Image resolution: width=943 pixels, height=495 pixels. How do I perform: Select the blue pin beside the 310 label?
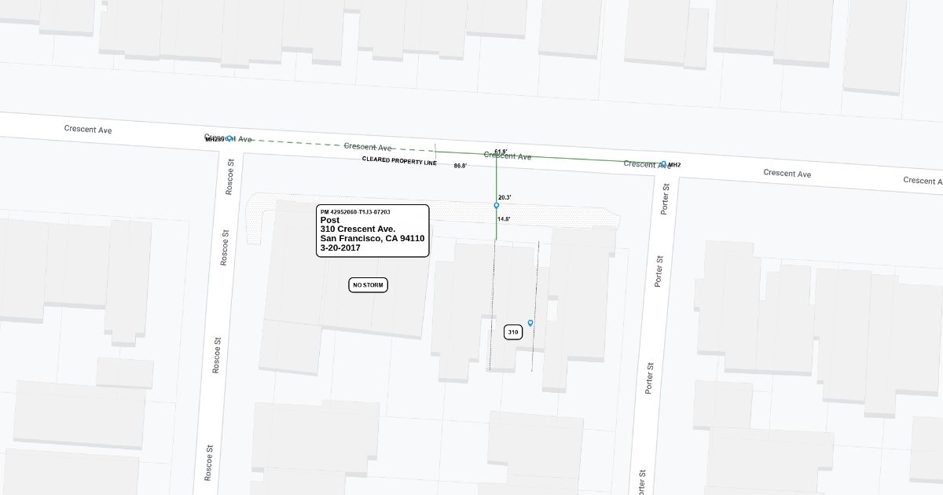coord(530,323)
